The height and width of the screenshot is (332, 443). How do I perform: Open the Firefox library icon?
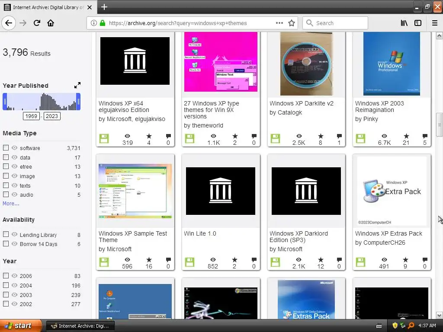tap(404, 23)
